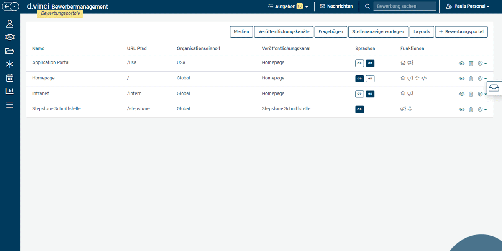Image resolution: width=502 pixels, height=251 pixels.
Task: Preview the Intranet portal with eye icon
Action: click(461, 94)
